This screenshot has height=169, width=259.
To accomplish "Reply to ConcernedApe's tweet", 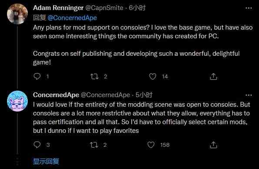I will (37, 145).
